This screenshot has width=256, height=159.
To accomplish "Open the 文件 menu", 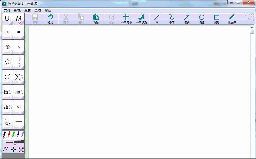I will [7, 10].
